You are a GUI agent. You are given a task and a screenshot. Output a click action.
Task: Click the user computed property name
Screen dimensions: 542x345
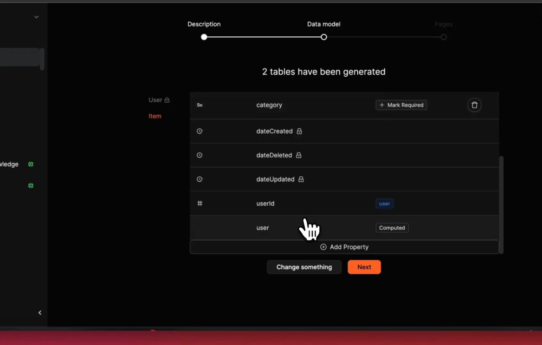tap(263, 228)
